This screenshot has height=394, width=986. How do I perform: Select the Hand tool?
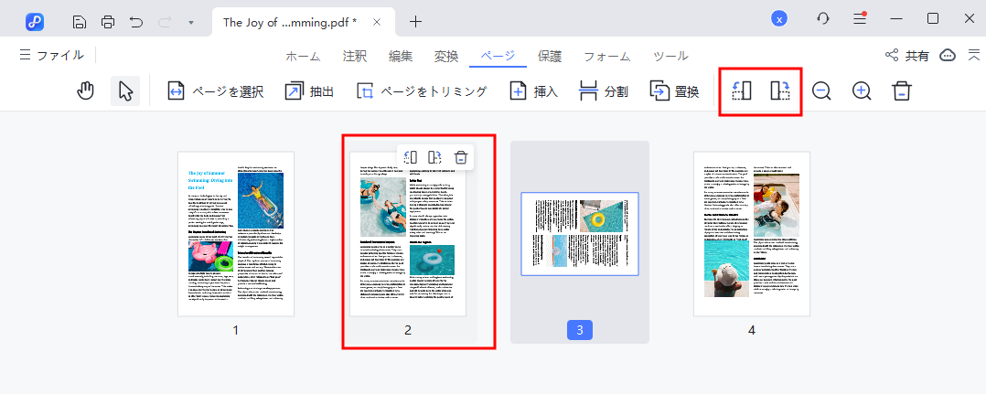(86, 91)
